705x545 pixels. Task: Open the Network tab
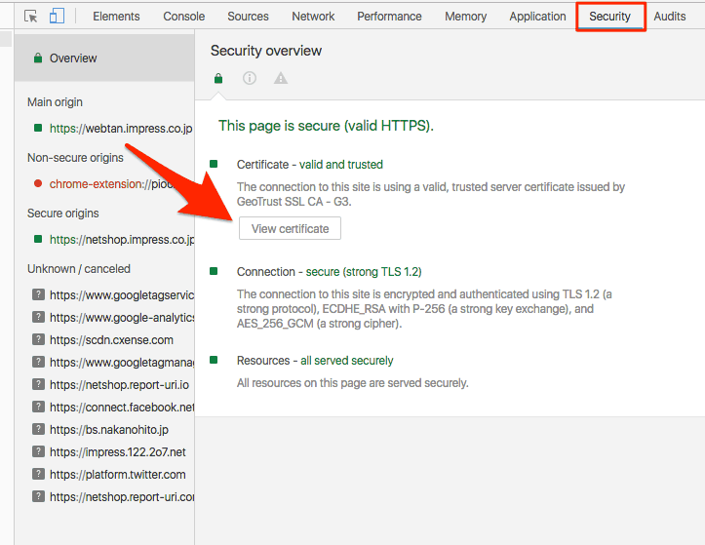pos(313,17)
